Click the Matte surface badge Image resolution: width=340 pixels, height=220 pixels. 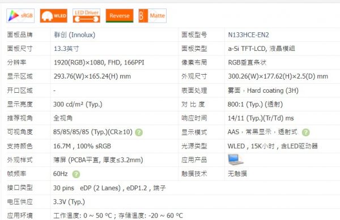click(x=152, y=16)
